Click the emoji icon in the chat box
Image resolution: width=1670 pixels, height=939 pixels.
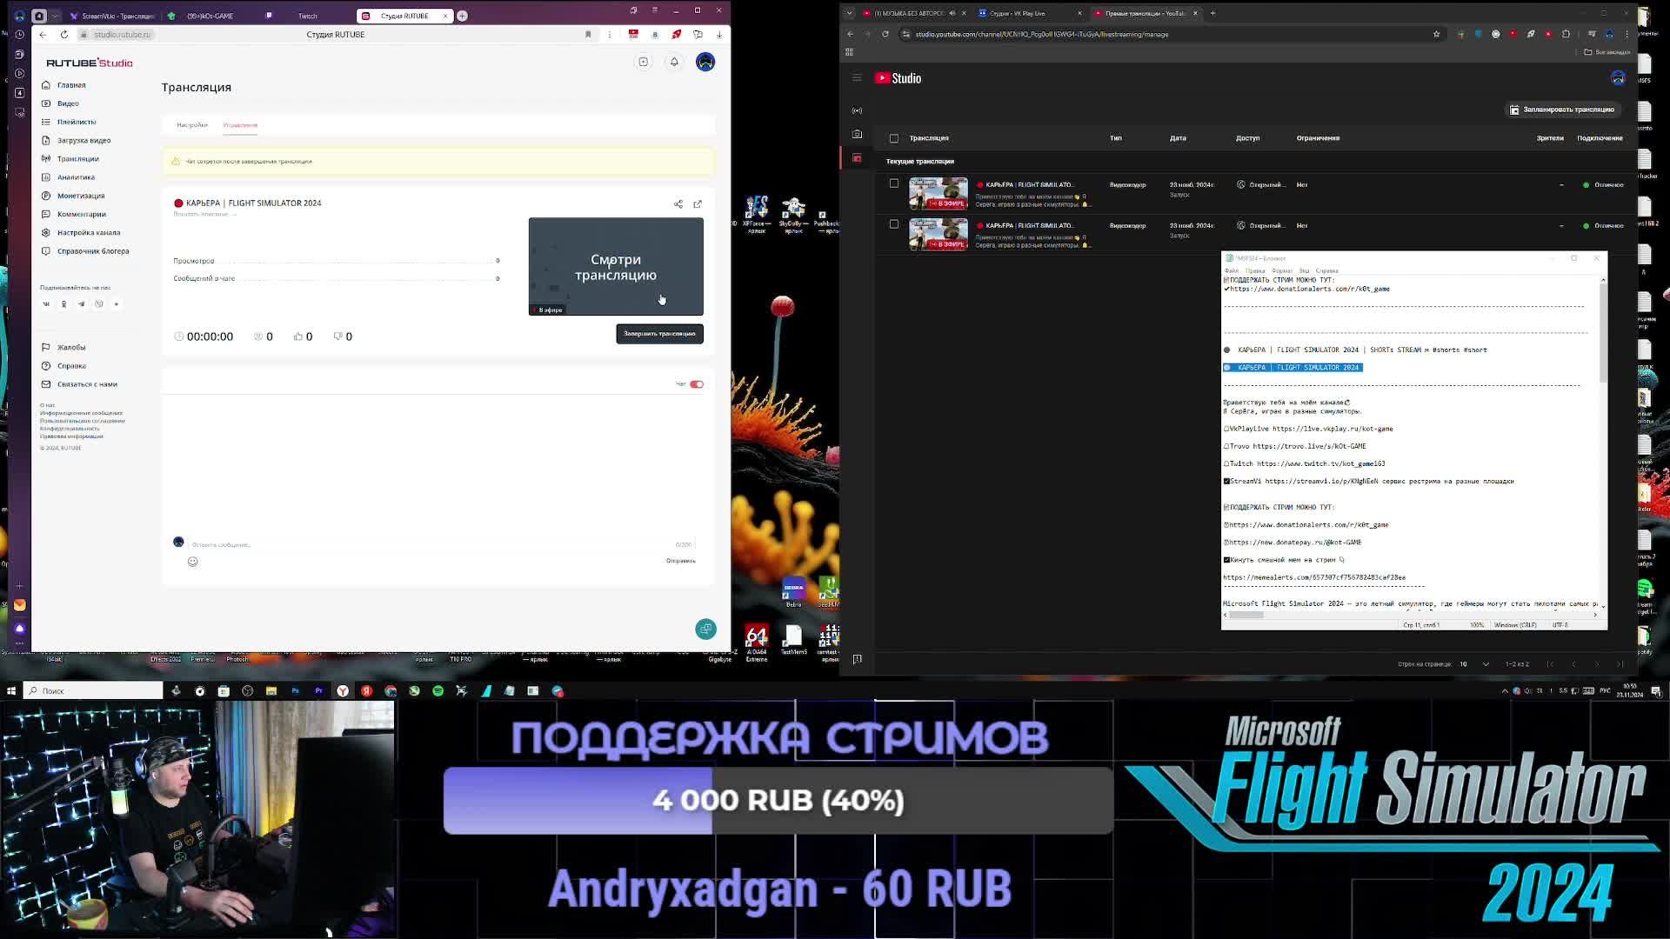pyautogui.click(x=193, y=562)
